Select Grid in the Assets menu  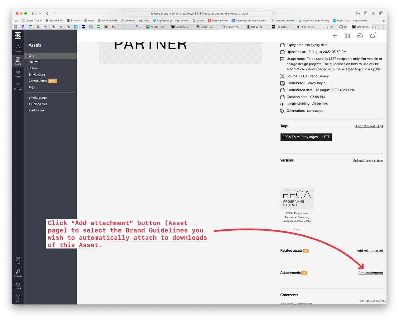coord(50,56)
